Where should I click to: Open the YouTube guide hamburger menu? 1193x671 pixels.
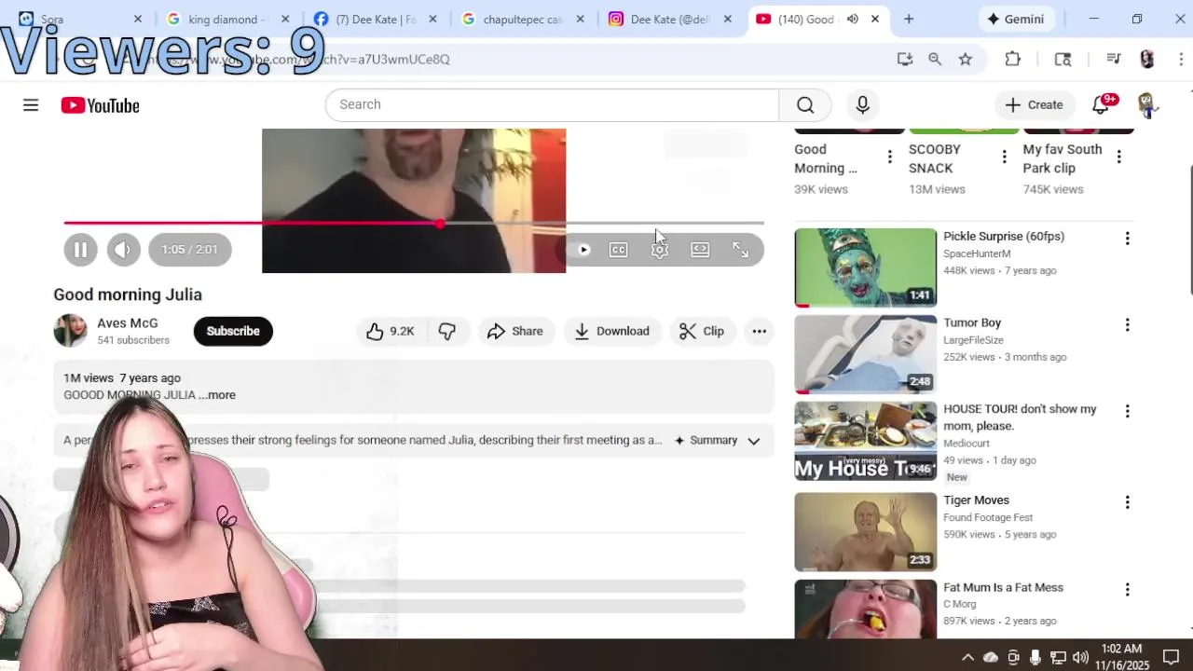point(31,105)
